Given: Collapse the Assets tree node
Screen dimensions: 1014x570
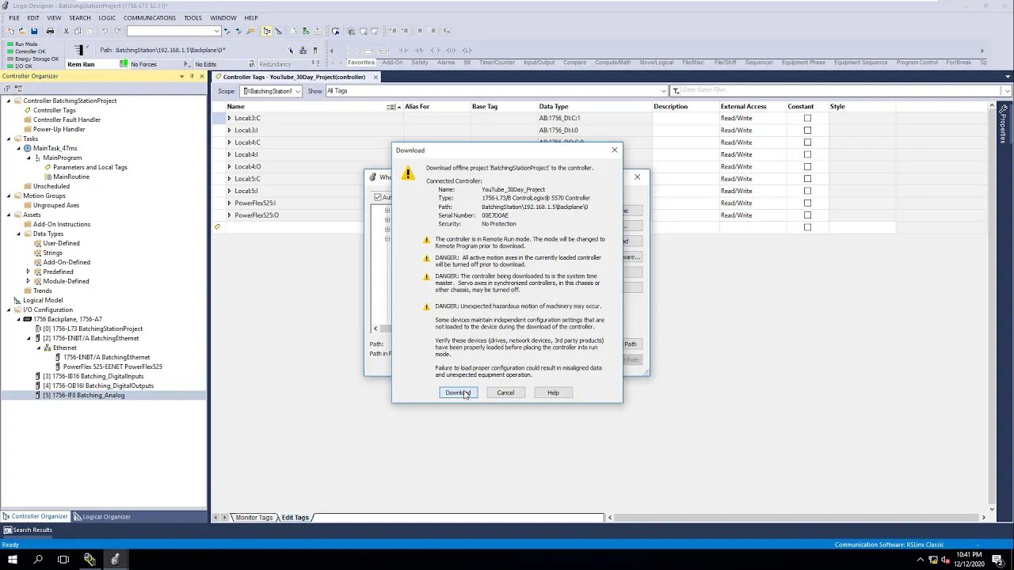Looking at the screenshot, I should (x=9, y=215).
